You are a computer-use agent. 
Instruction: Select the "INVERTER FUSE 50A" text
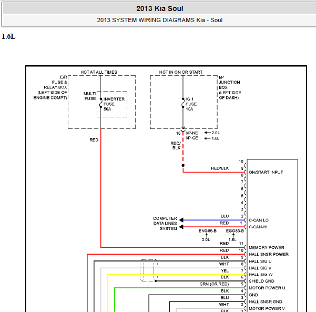(114, 104)
